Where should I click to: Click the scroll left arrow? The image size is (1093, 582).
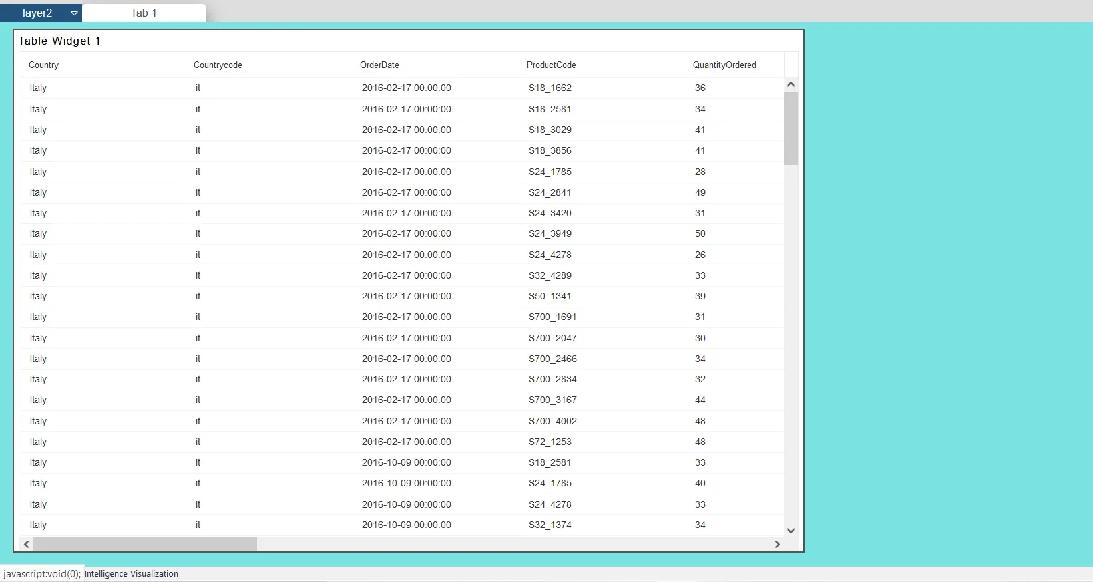[27, 544]
